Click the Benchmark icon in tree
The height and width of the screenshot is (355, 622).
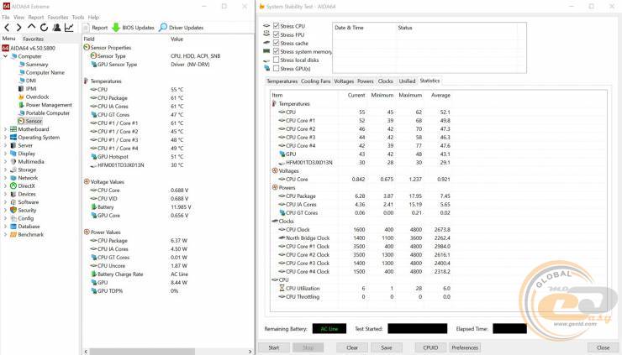(x=13, y=234)
